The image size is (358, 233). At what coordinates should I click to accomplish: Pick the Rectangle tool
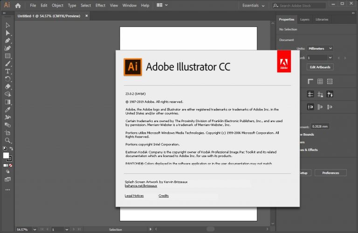[x=8, y=56]
